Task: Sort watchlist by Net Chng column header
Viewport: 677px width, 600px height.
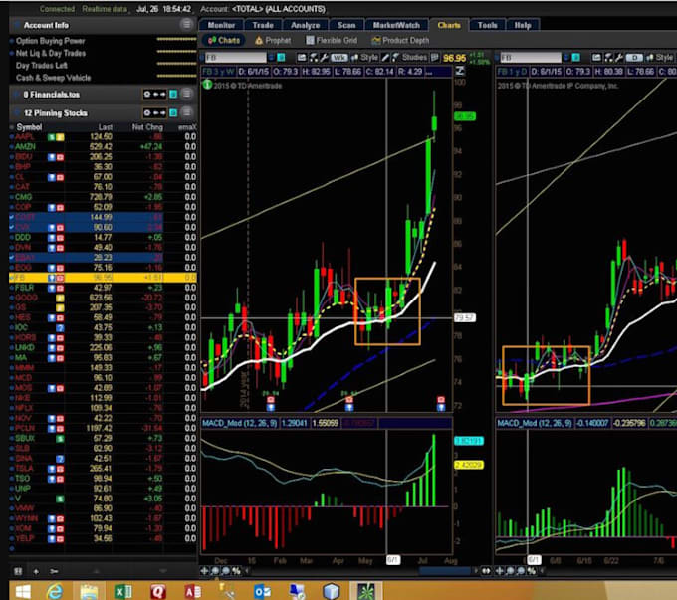Action: [x=147, y=127]
